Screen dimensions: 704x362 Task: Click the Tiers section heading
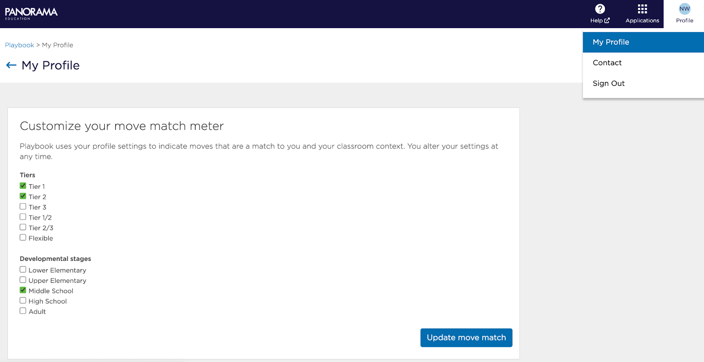click(27, 175)
